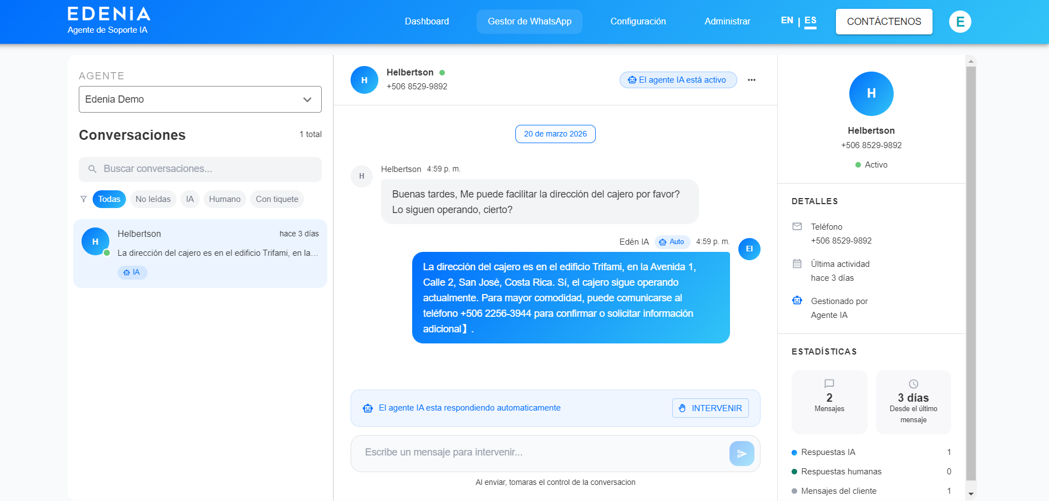Select the filter funnel icon

point(83,199)
